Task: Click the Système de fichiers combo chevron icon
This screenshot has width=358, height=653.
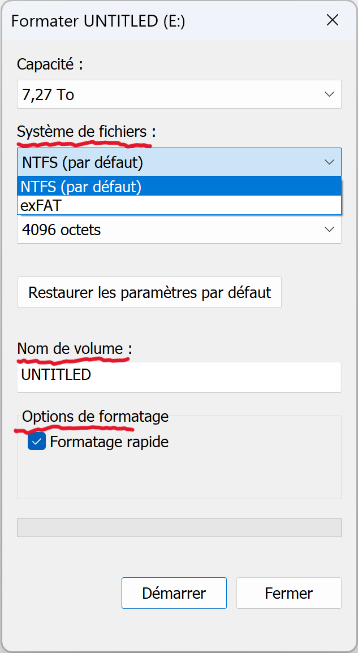Action: coord(329,162)
